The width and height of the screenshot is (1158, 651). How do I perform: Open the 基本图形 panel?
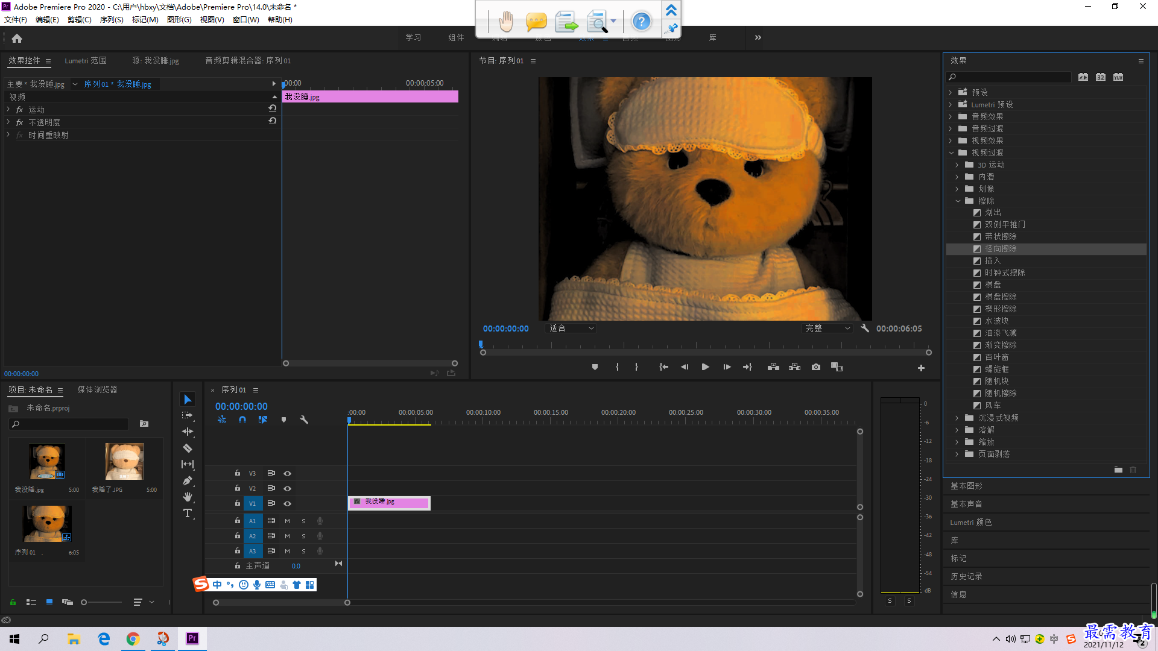(966, 486)
